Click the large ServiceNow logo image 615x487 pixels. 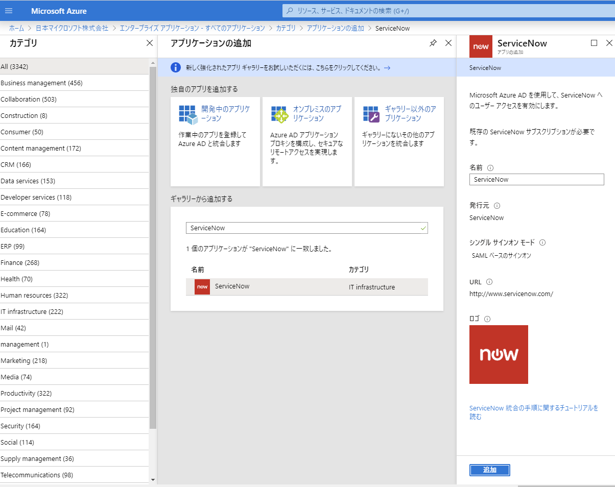(499, 354)
